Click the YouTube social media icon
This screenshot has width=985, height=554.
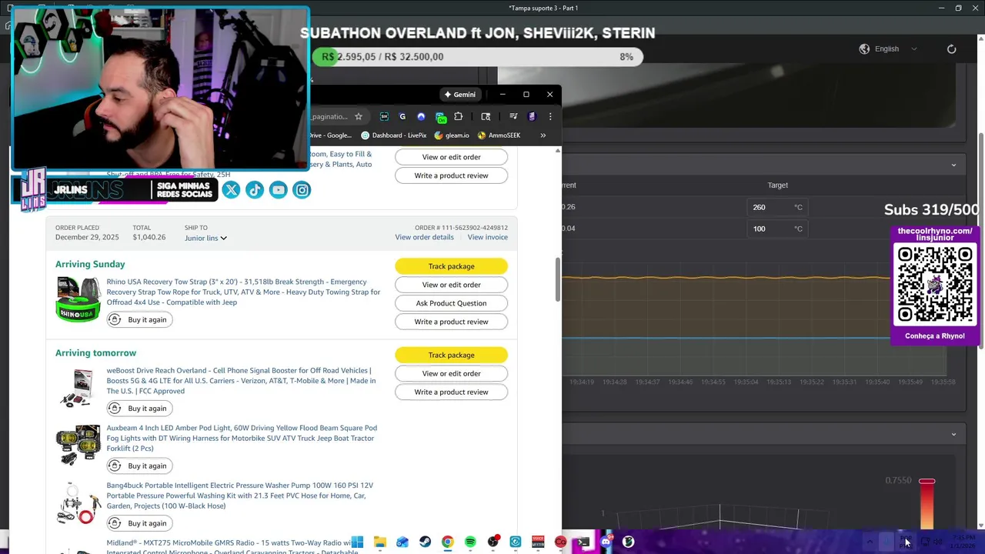click(279, 190)
